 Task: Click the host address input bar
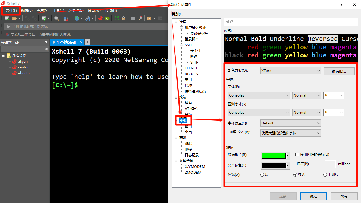tap(86, 26)
